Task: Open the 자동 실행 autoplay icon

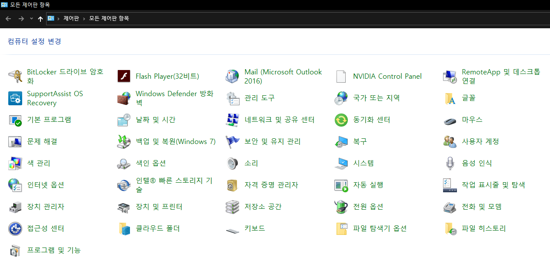Action: click(341, 185)
